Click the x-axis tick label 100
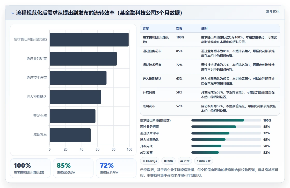Image resolution: width=290 pixels, height=188 pixels. tap(129, 149)
